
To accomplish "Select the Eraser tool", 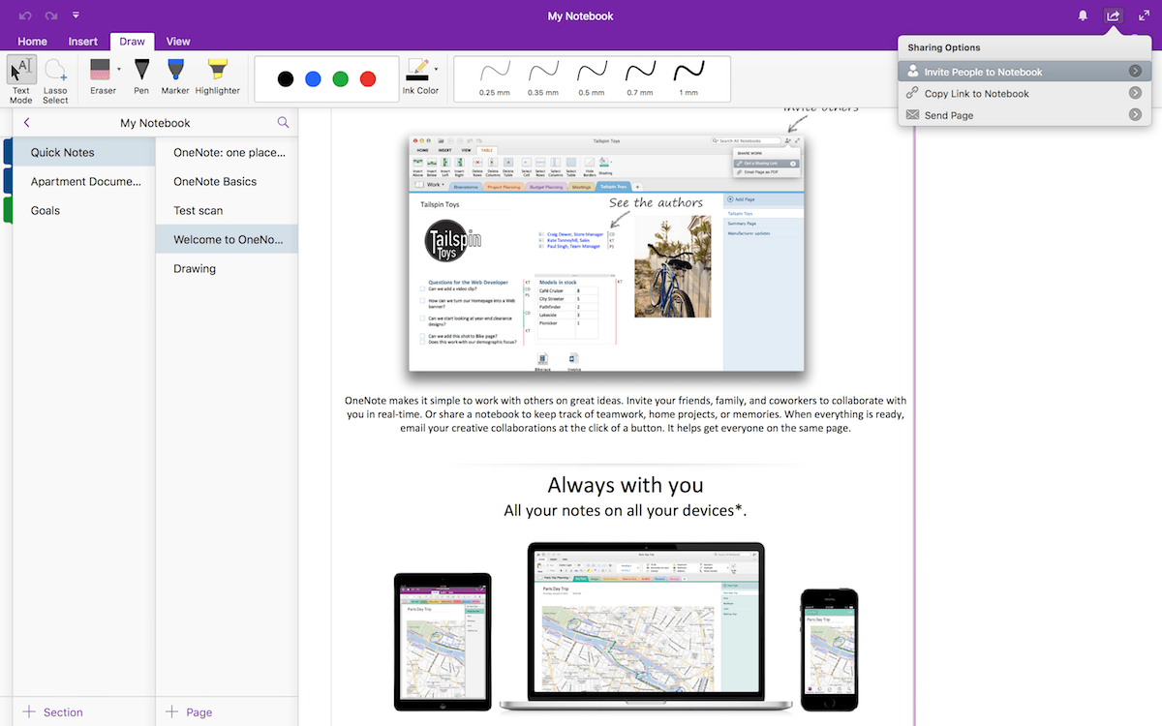I will tap(101, 77).
